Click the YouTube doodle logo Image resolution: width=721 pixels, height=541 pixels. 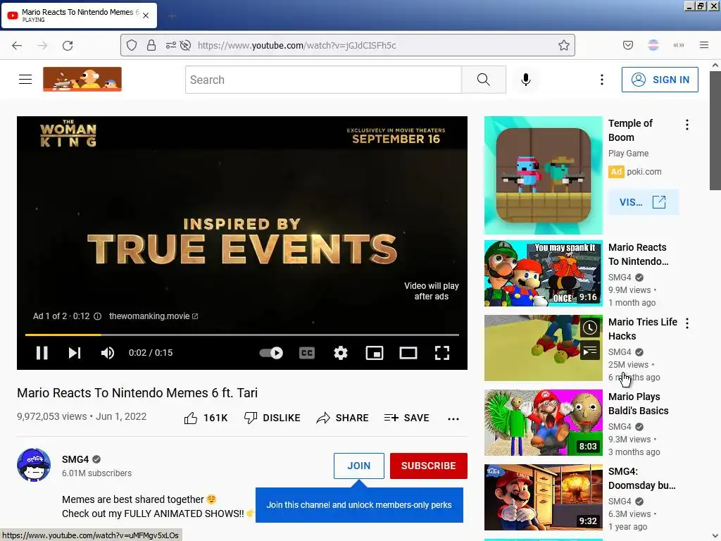pos(82,79)
